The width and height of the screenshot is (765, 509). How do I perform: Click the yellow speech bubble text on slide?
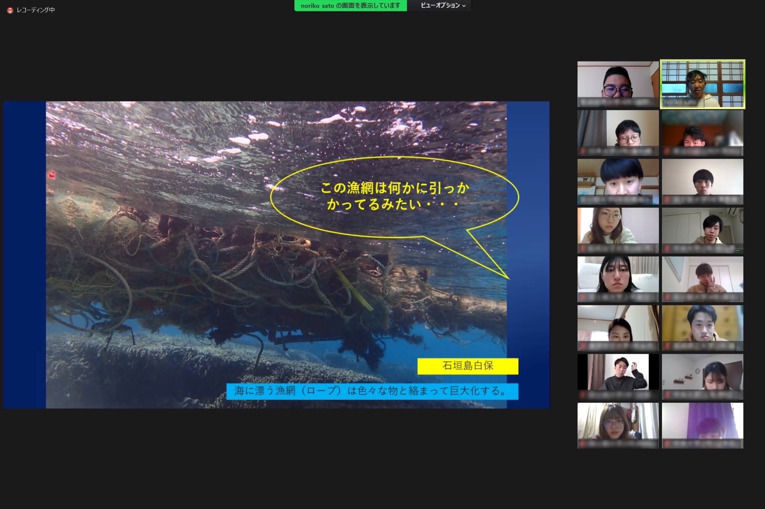point(394,196)
